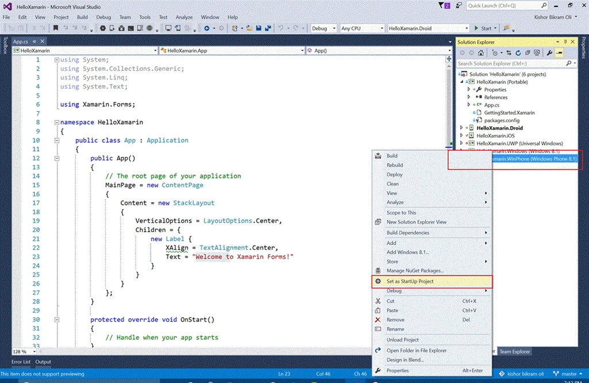Open the Build Dependencies submenu
Image resolution: width=589 pixels, height=383 pixels.
point(431,233)
